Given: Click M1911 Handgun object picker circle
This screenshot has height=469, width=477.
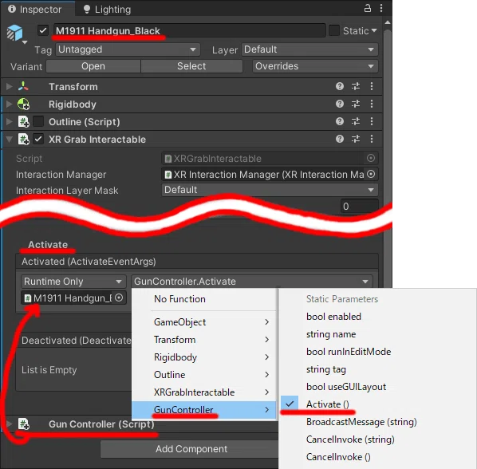Looking at the screenshot, I should [119, 298].
